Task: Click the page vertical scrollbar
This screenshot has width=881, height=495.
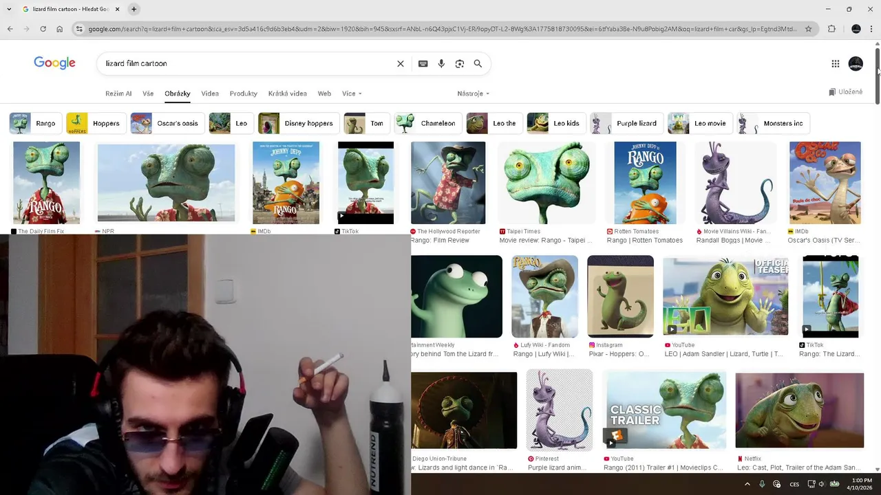Action: coord(877,76)
